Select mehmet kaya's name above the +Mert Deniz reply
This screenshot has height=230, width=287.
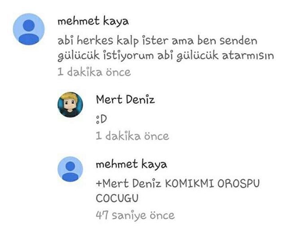131,164
